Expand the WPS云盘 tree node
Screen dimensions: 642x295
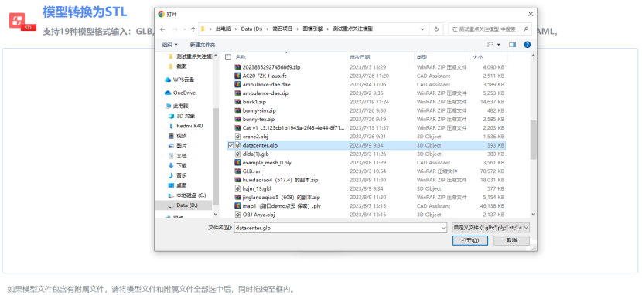click(159, 80)
